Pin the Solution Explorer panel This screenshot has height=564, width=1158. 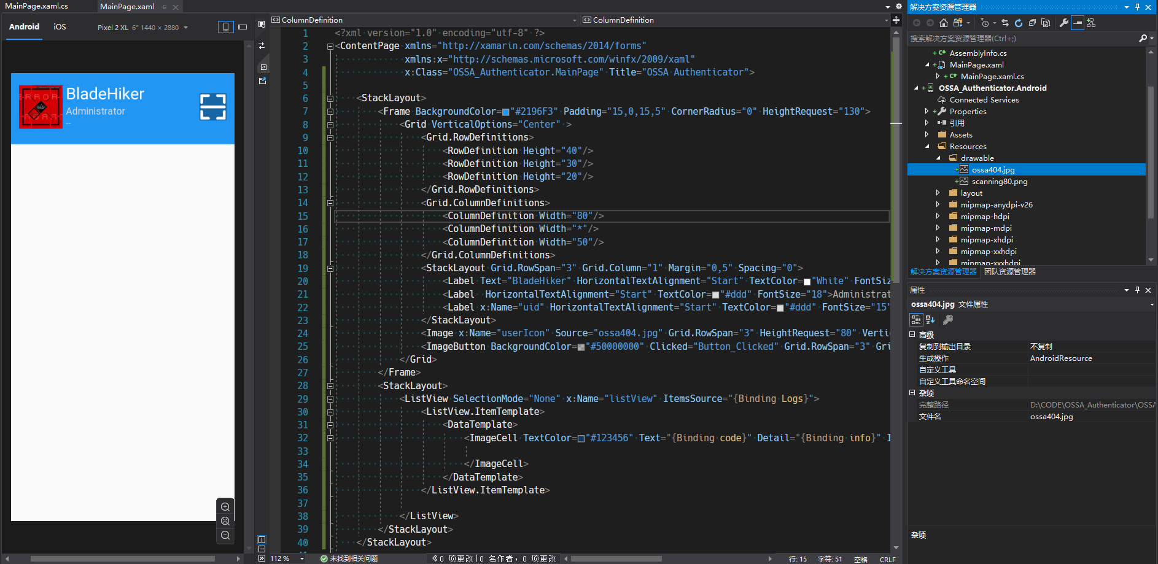coord(1137,7)
